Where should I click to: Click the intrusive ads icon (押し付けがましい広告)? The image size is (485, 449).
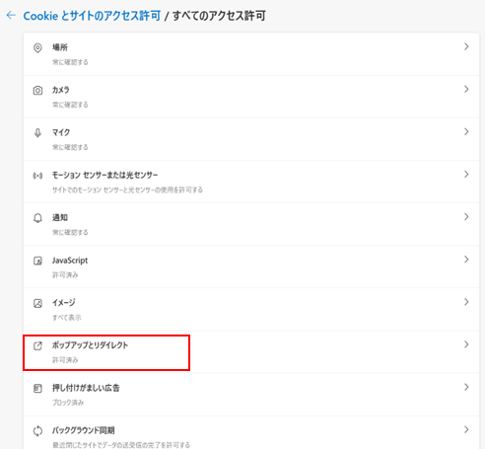37,389
